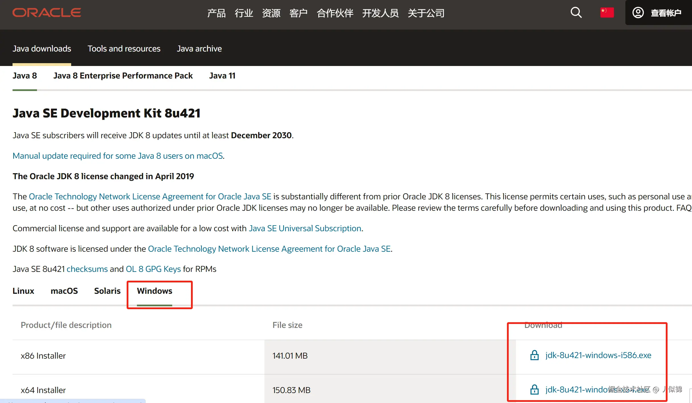
Task: Select the Java 11 tab
Action: [x=222, y=76]
